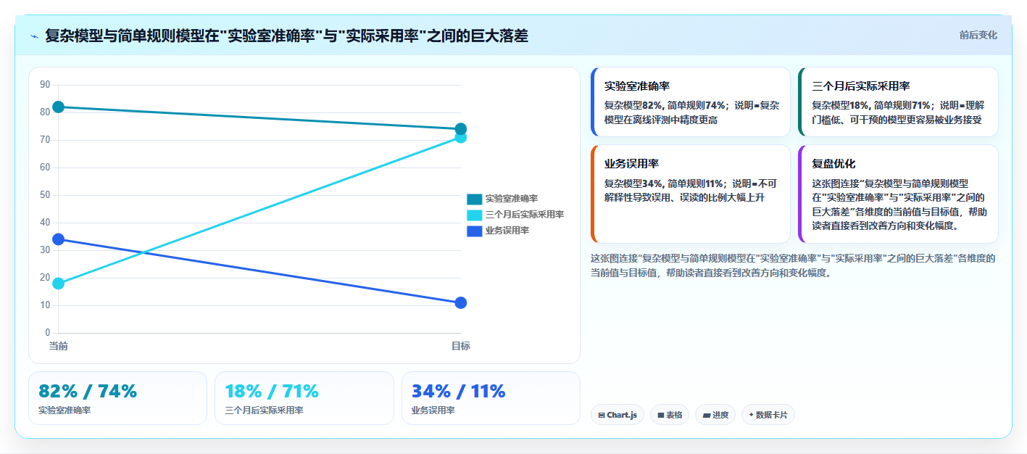Viewport: 1027px width, 454px height.
Task: Click the Chart.js tag icon
Action: (x=602, y=416)
